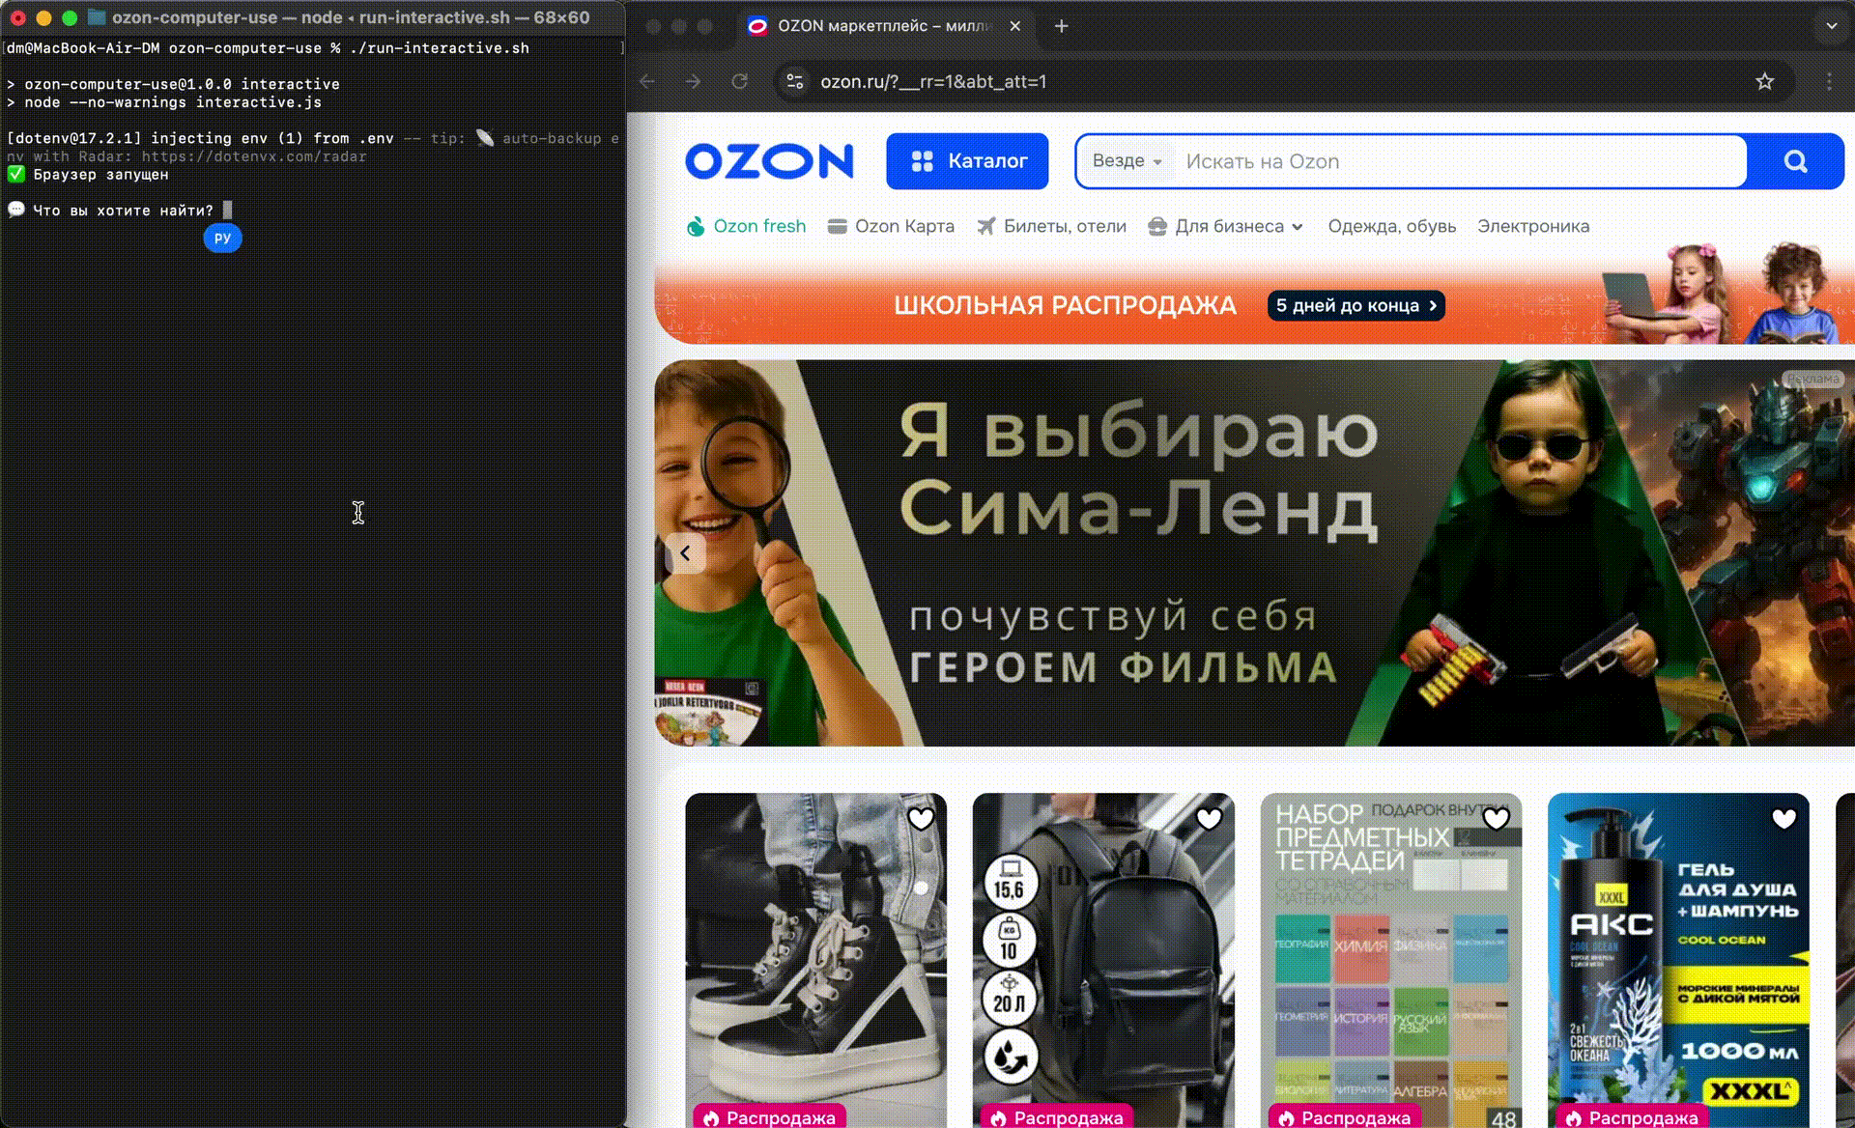This screenshot has height=1128, width=1855.
Task: Click the airplane icon for Билеты, отели
Action: [x=987, y=226]
